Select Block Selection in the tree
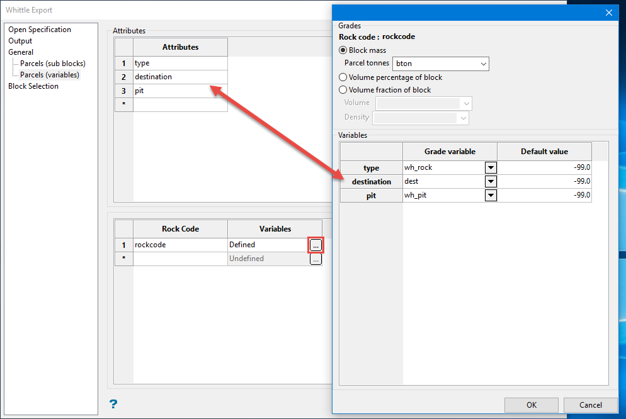Screen dimensions: 626x419 [33, 86]
